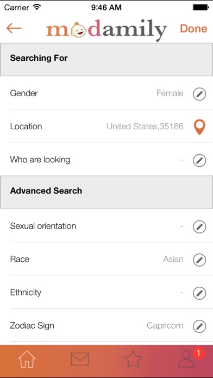Image resolution: width=213 pixels, height=378 pixels.
Task: Open the Profile tab with notification badge
Action: click(188, 358)
